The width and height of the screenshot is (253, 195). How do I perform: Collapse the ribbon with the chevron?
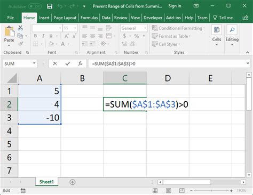tap(248, 52)
